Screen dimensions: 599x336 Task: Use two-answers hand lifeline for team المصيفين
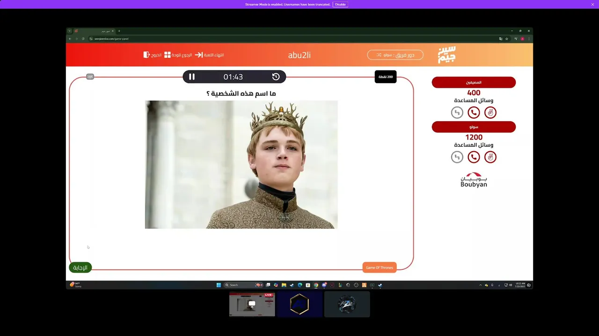coord(490,112)
